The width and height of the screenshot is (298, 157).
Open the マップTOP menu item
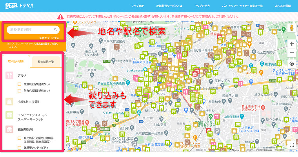pos(137,6)
